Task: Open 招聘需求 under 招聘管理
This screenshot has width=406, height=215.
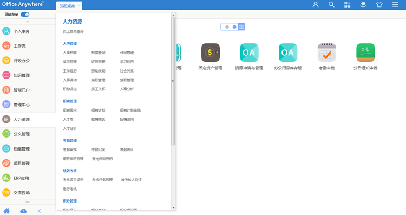Action: 70,110
